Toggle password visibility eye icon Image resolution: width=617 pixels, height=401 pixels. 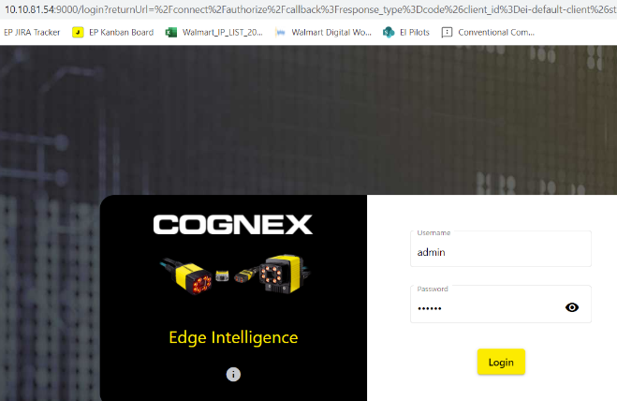(x=572, y=307)
